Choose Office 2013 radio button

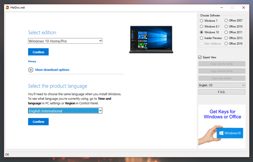point(226,38)
